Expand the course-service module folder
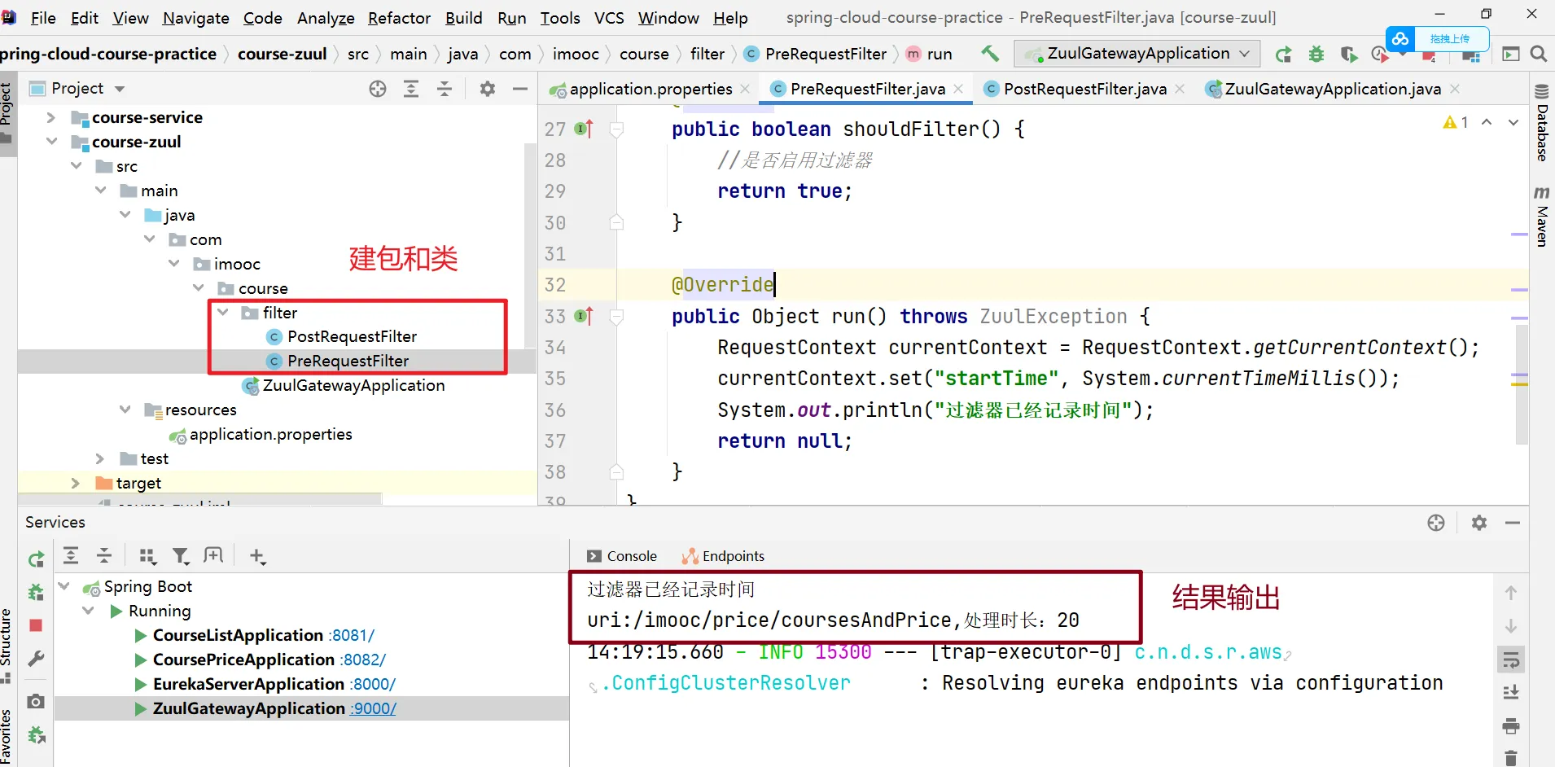This screenshot has width=1555, height=767. click(x=51, y=117)
